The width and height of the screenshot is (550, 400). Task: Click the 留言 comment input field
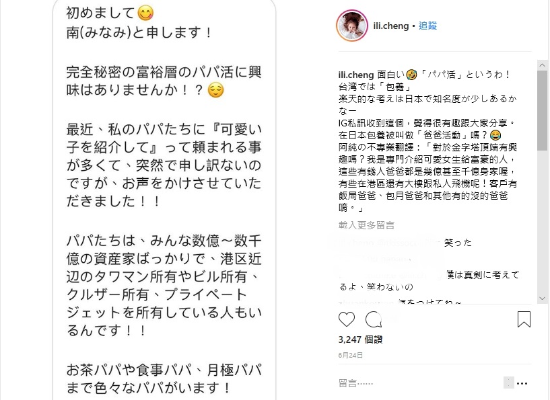pyautogui.click(x=417, y=383)
